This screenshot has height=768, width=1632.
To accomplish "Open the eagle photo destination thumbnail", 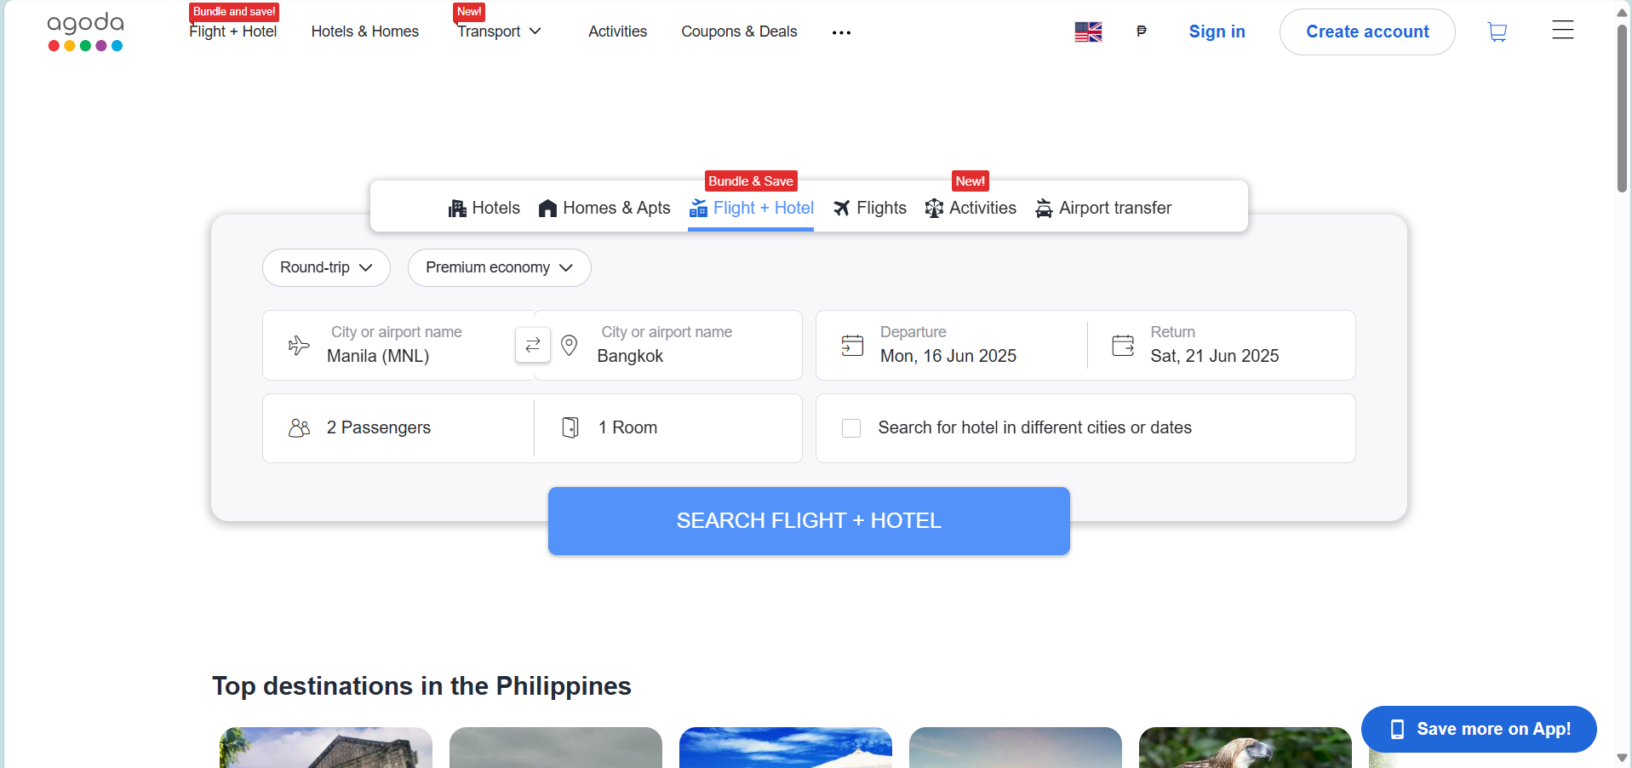I will (x=1245, y=748).
